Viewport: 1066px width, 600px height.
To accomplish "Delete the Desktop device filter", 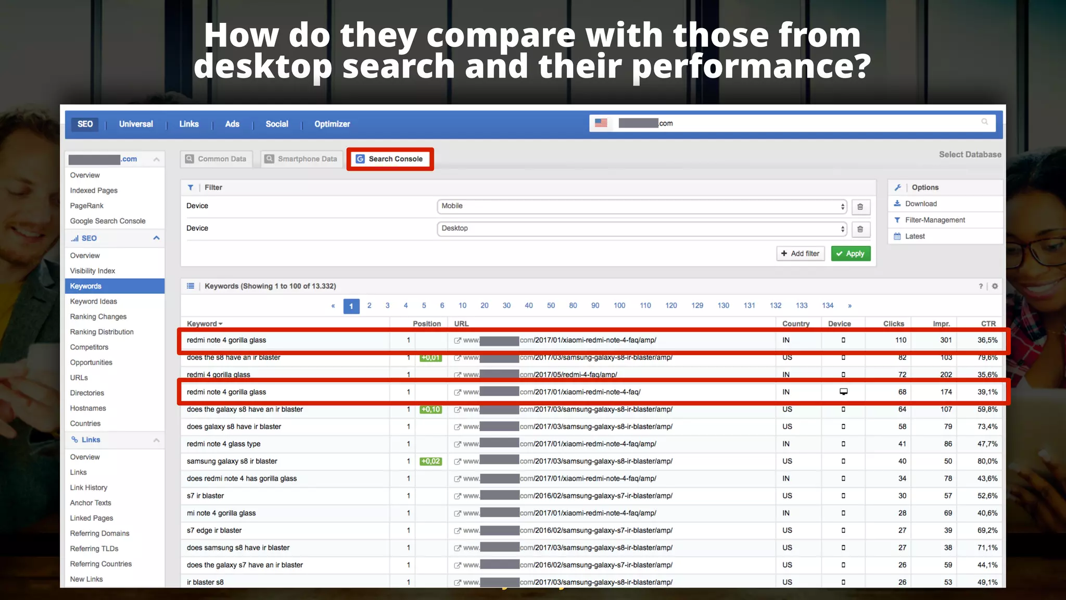I will pos(860,229).
